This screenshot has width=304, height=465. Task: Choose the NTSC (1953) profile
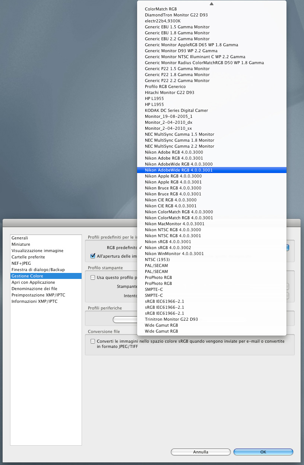click(x=212, y=260)
